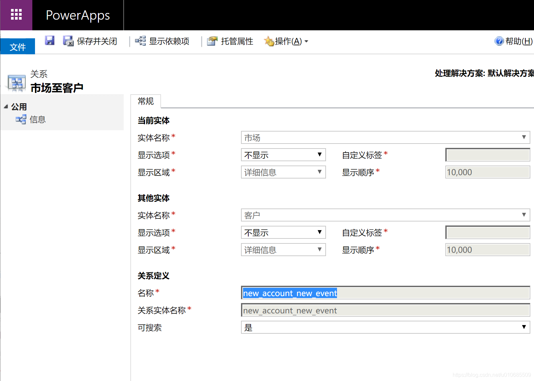Image resolution: width=534 pixels, height=381 pixels.
Task: Click 保存并关闭 button text
Action: click(97, 41)
